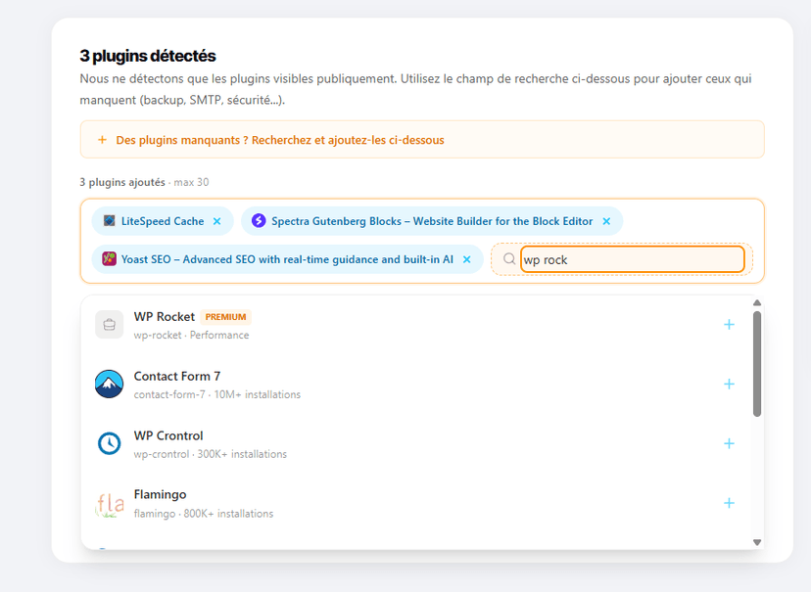Click the WP Rocket briefcase icon

pos(110,325)
